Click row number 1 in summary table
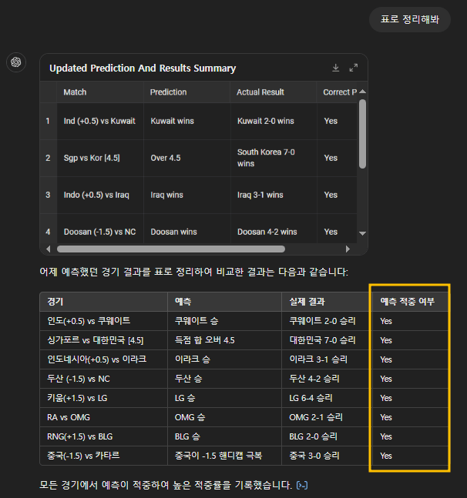The height and width of the screenshot is (498, 467). pyautogui.click(x=48, y=121)
